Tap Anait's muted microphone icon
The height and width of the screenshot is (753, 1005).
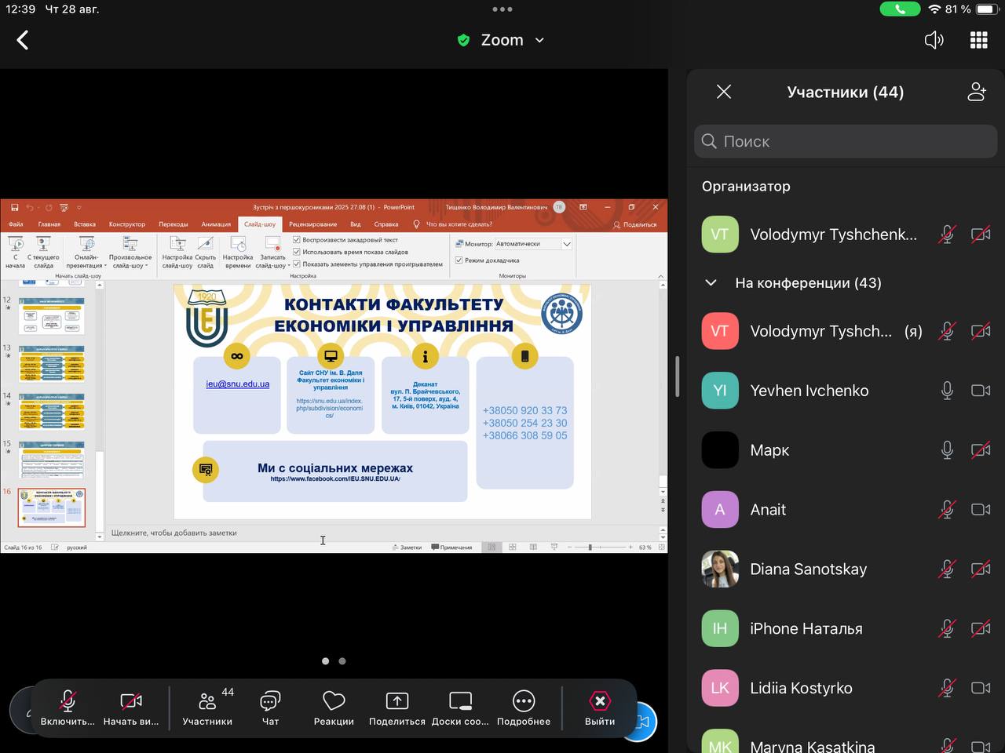(948, 510)
